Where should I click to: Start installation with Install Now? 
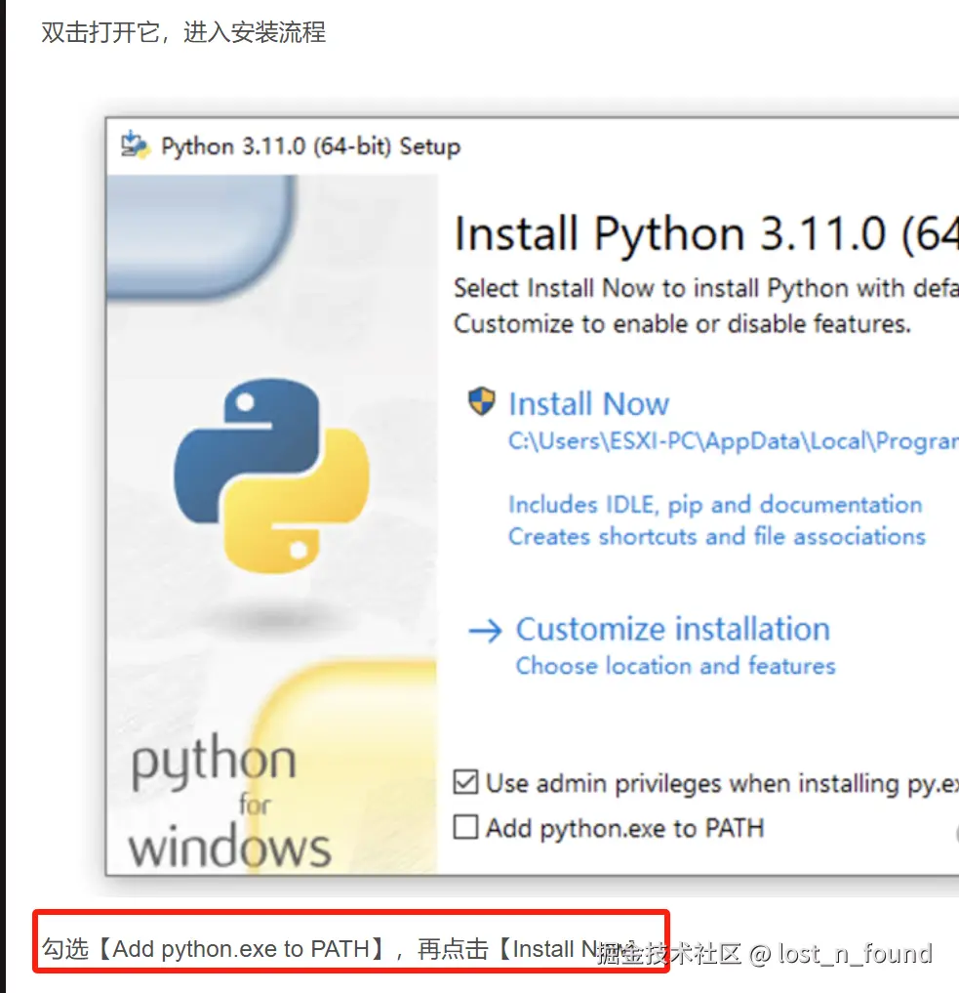(588, 404)
